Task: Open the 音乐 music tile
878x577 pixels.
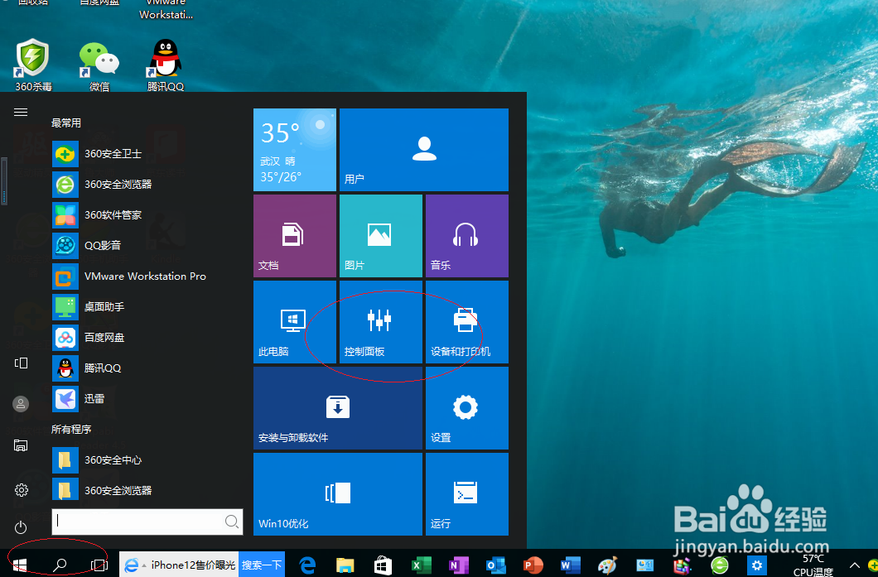Action: click(467, 236)
